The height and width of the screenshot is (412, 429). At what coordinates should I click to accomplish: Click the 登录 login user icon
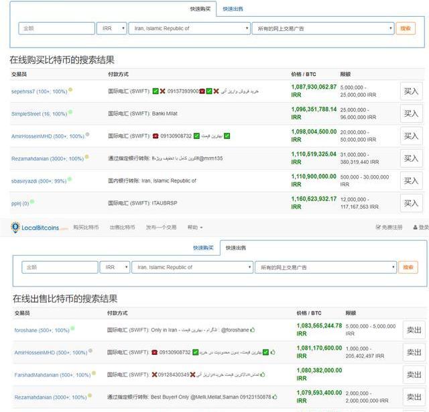point(416,228)
